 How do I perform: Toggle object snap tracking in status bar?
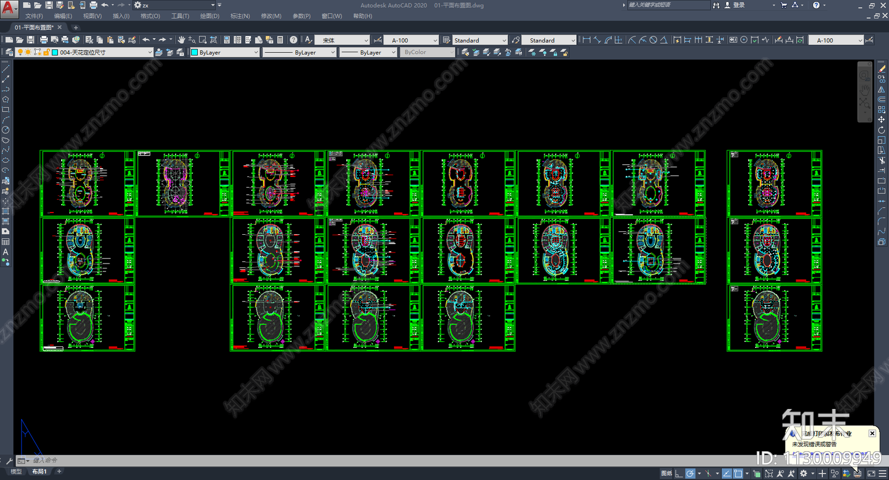[x=727, y=473]
